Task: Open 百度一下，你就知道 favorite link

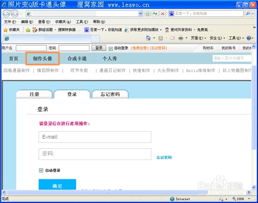Action: coord(103,30)
